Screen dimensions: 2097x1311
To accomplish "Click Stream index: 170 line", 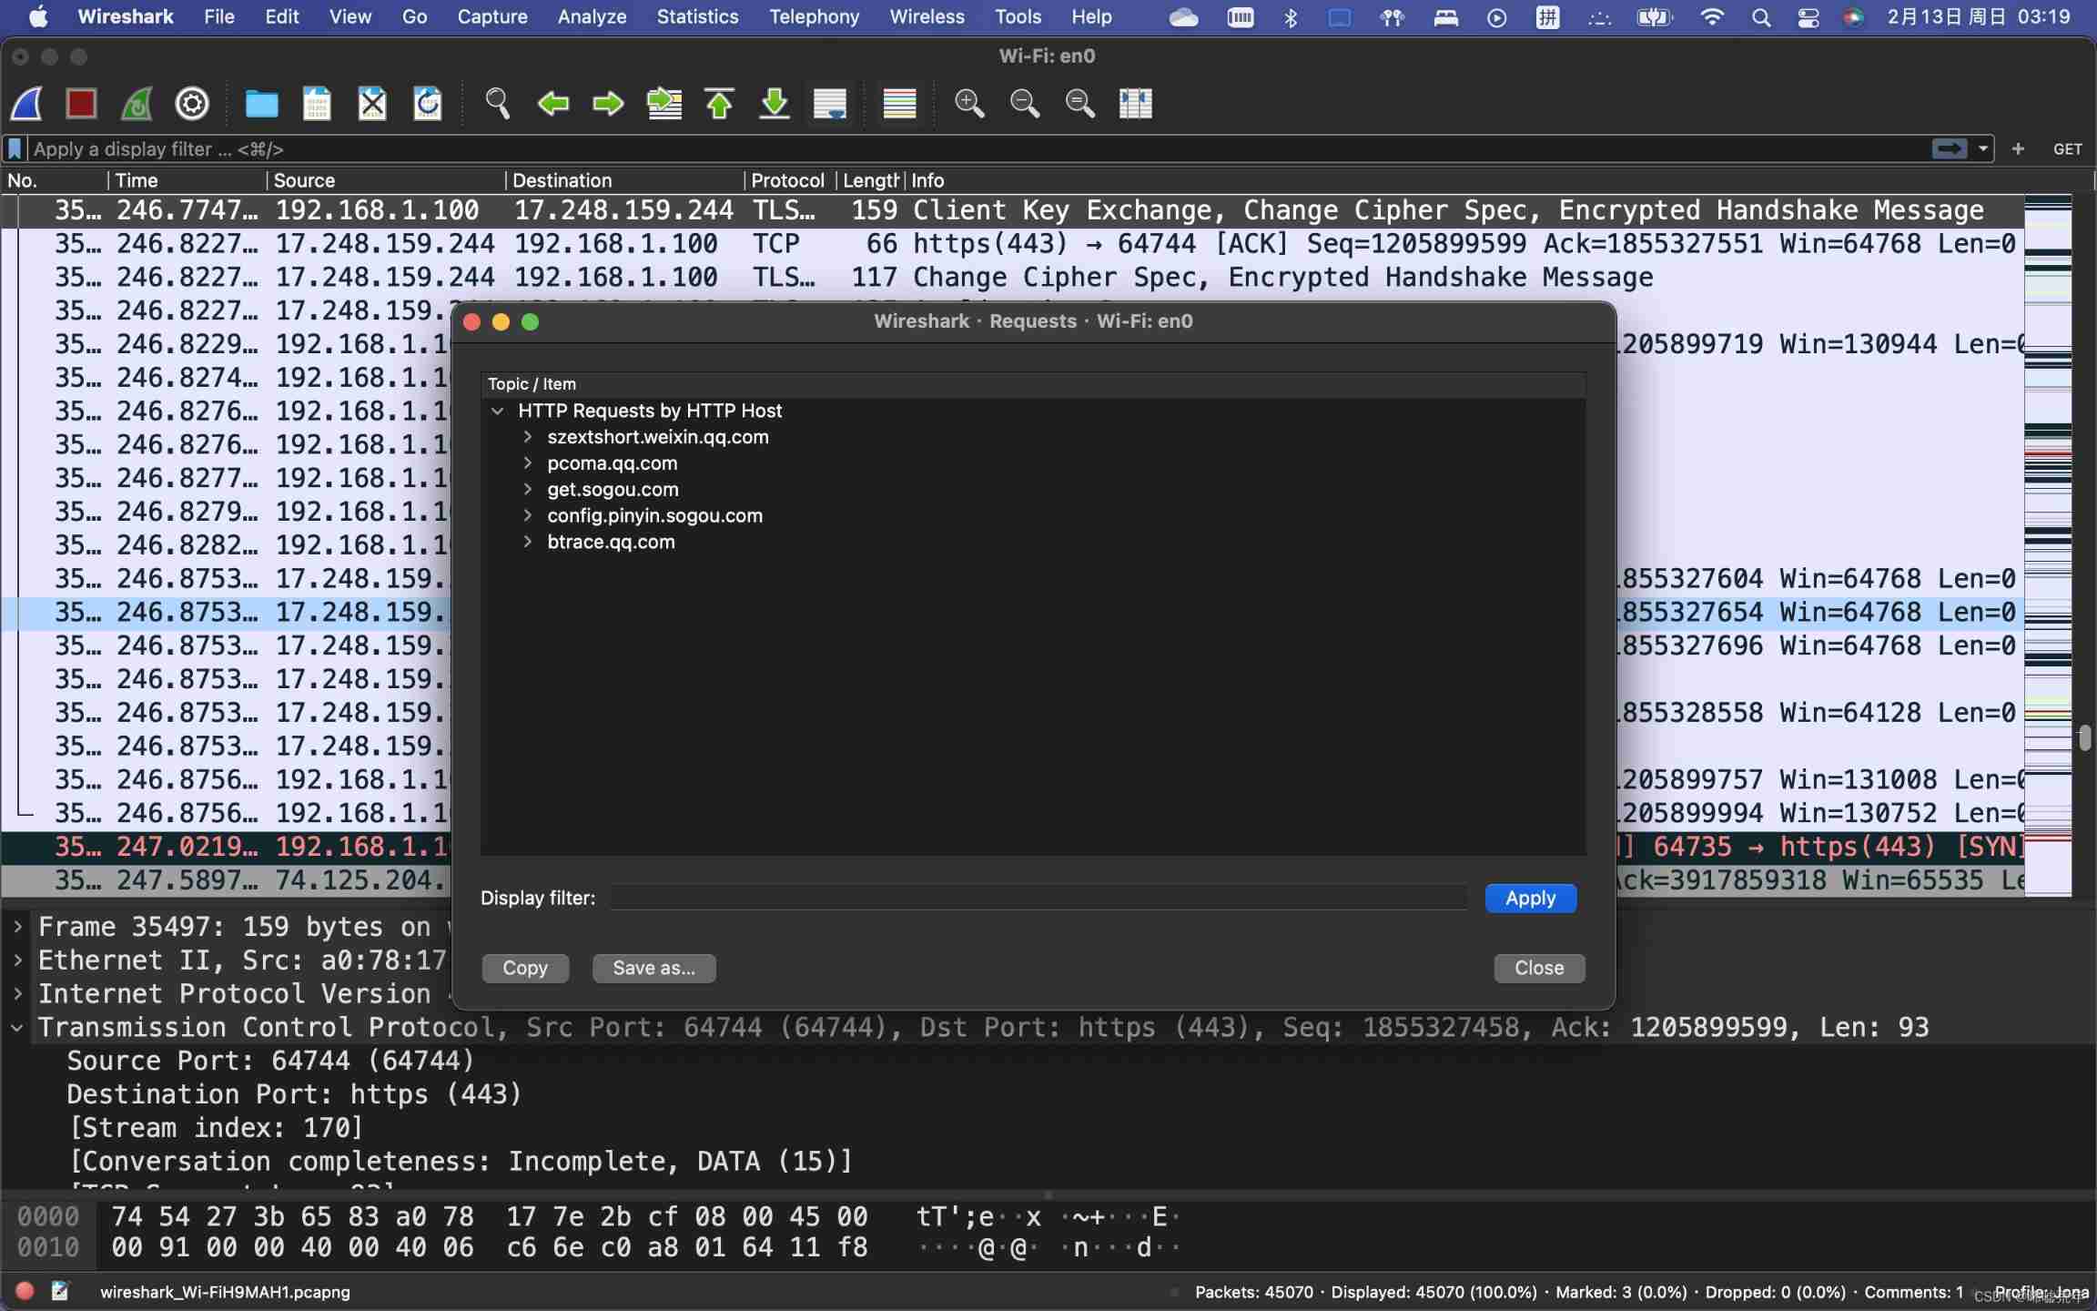I will coord(216,1128).
